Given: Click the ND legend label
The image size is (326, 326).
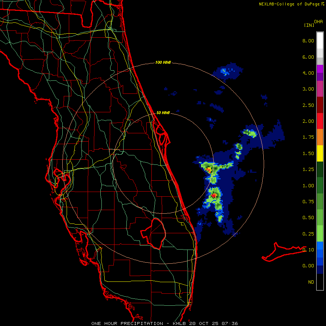Looking at the screenshot, I should coord(311,282).
